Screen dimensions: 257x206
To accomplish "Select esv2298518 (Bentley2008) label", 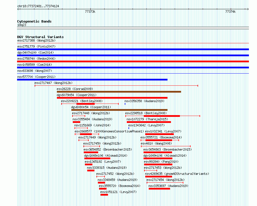I will [146, 113].
